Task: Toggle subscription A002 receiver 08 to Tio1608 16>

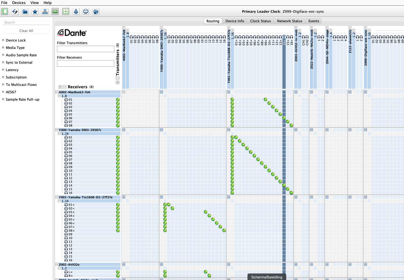Action: click(x=291, y=125)
